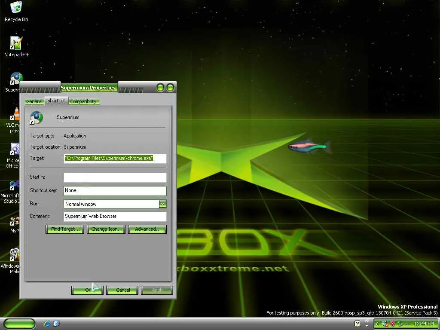
Task: Confirm with the OK button
Action: click(88, 290)
